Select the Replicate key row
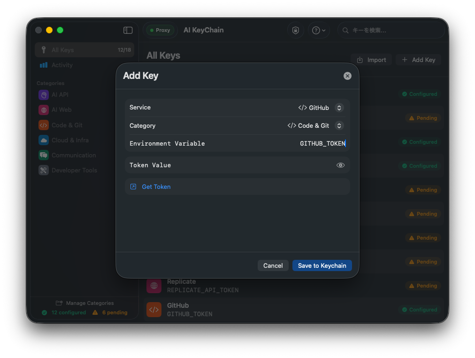Viewport: 475px width, 358px height. pos(293,286)
